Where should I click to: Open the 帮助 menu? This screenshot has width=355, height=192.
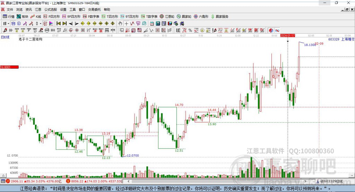click(107, 9)
